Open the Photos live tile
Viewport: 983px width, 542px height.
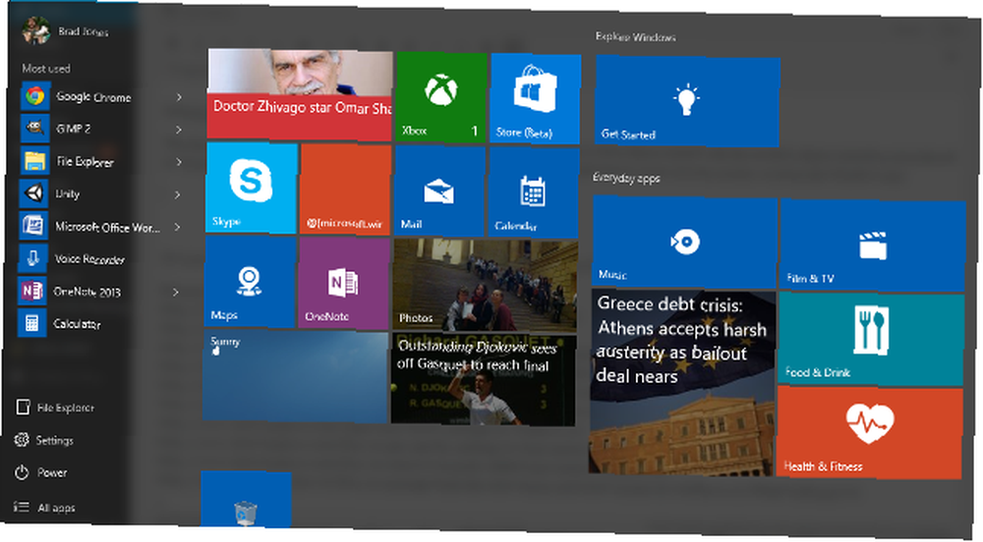485,286
